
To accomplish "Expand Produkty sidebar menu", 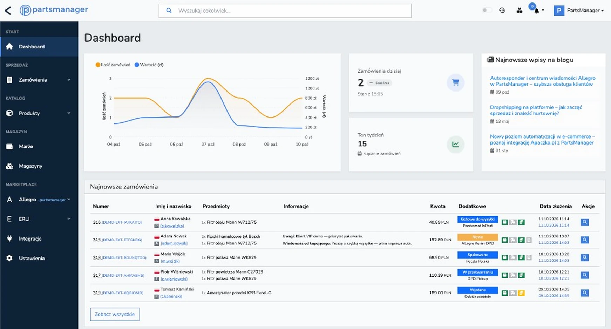I will pos(39,113).
